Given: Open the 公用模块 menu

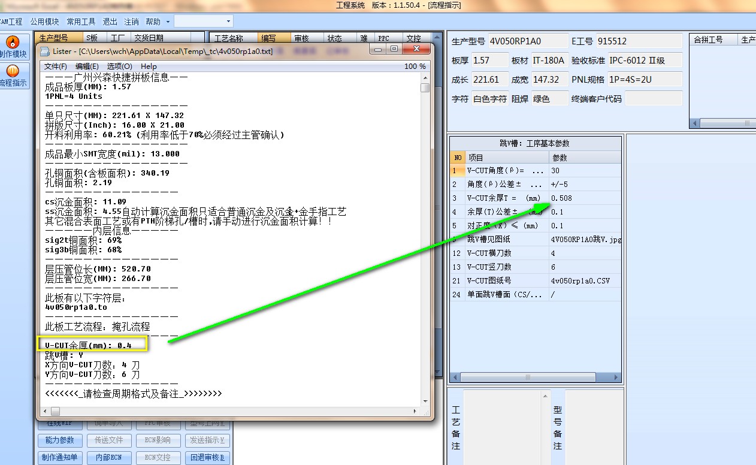Looking at the screenshot, I should click(x=45, y=22).
